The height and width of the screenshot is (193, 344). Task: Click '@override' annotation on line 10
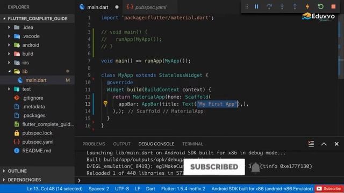pos(119,82)
